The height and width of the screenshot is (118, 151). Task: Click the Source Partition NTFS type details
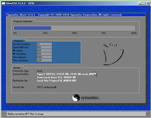click(x=65, y=74)
